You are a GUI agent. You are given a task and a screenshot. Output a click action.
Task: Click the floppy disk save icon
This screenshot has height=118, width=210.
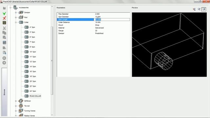[4, 23]
